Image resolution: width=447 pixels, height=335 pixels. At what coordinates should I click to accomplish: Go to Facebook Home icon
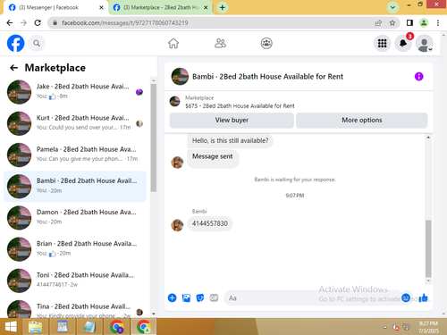point(173,44)
